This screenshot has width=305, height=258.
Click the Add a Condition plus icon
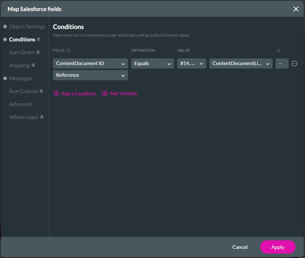click(x=56, y=93)
